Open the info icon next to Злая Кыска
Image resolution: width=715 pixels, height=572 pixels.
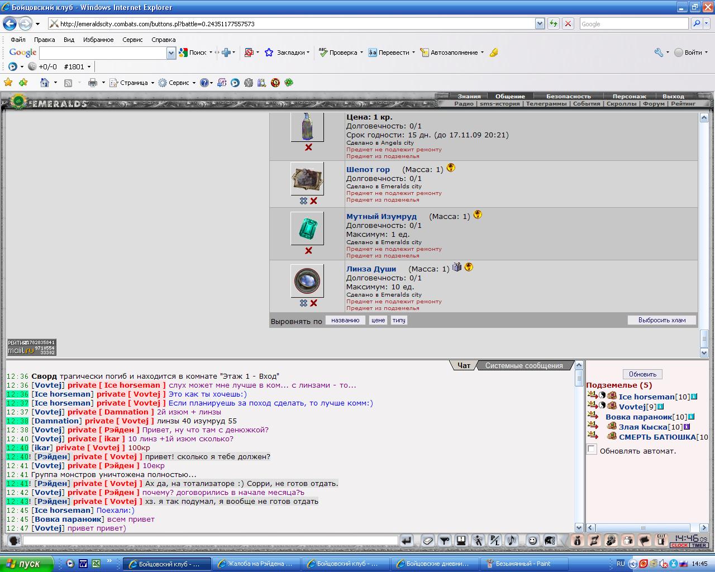pyautogui.click(x=687, y=427)
